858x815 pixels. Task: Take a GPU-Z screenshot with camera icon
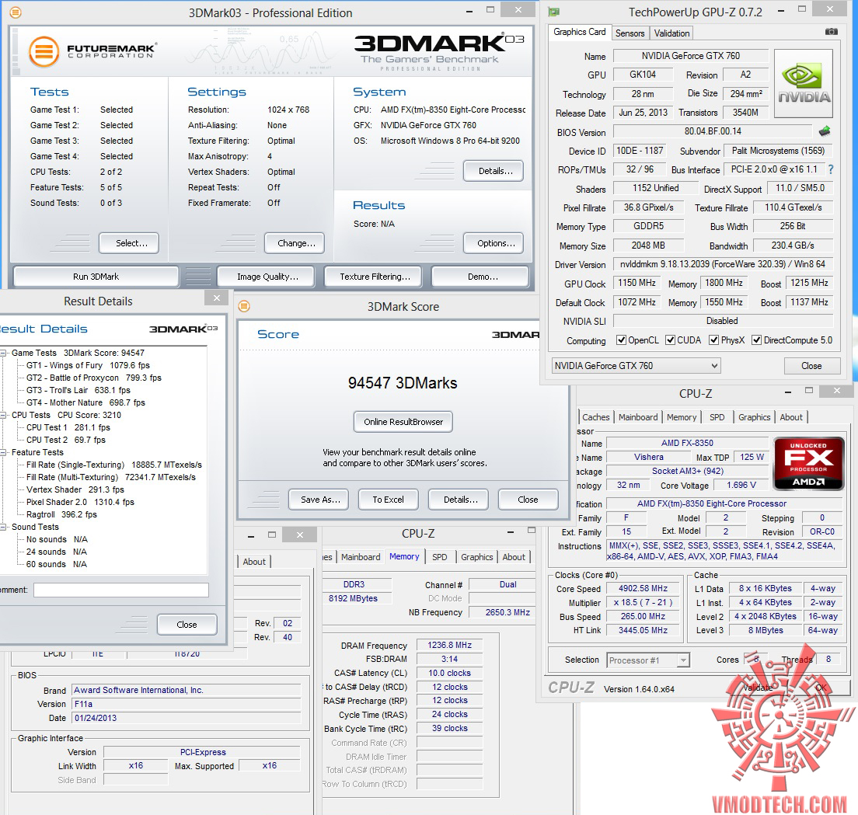pyautogui.click(x=832, y=32)
